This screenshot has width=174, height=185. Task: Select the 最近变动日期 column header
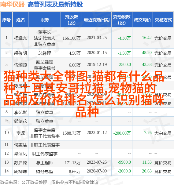97,20
